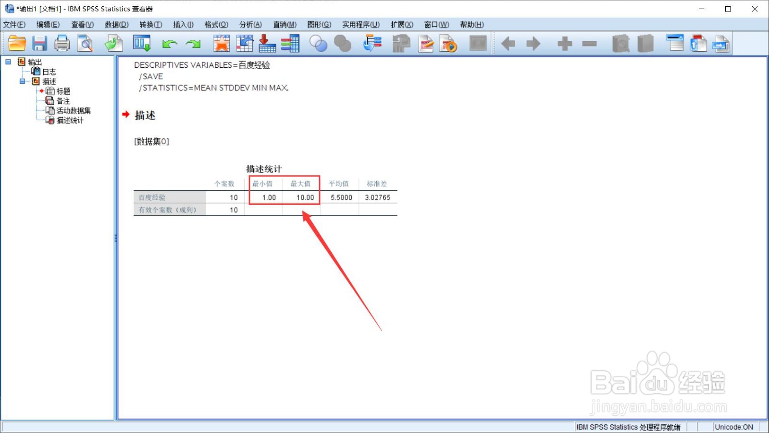Open the 实用程序(U) menu

point(361,25)
